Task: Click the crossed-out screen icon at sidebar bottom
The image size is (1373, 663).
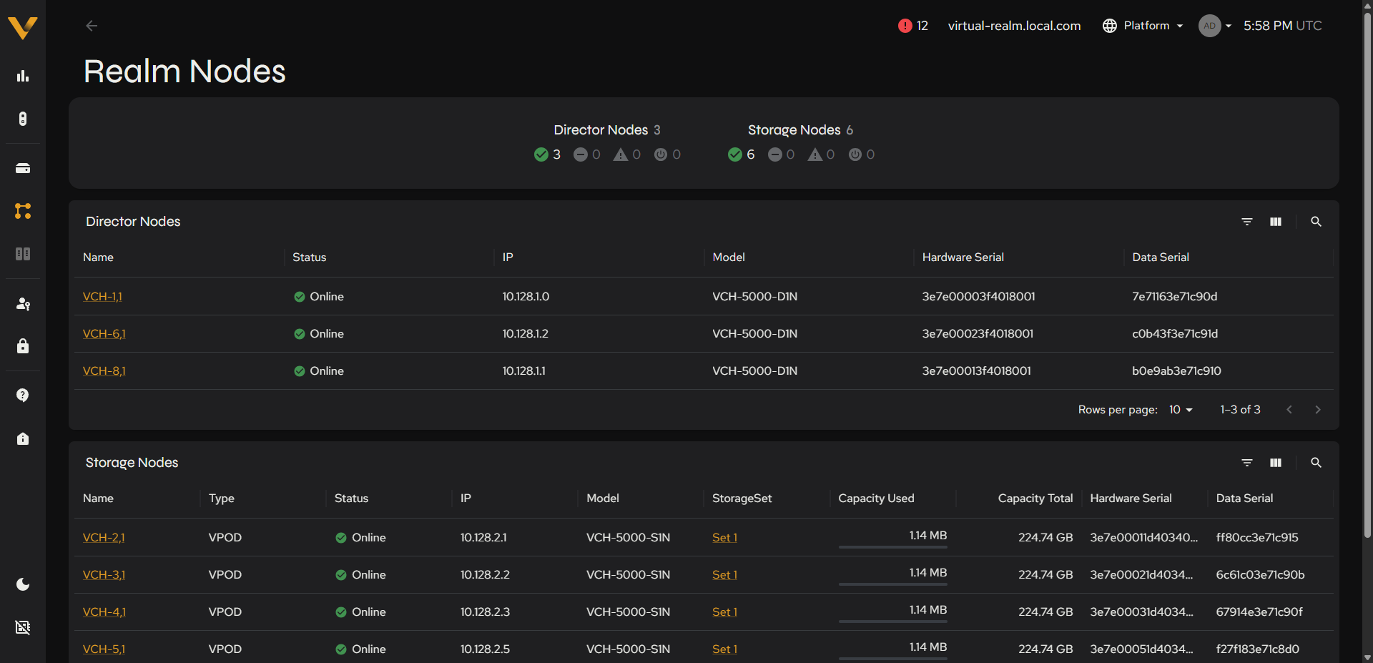Action: tap(23, 627)
